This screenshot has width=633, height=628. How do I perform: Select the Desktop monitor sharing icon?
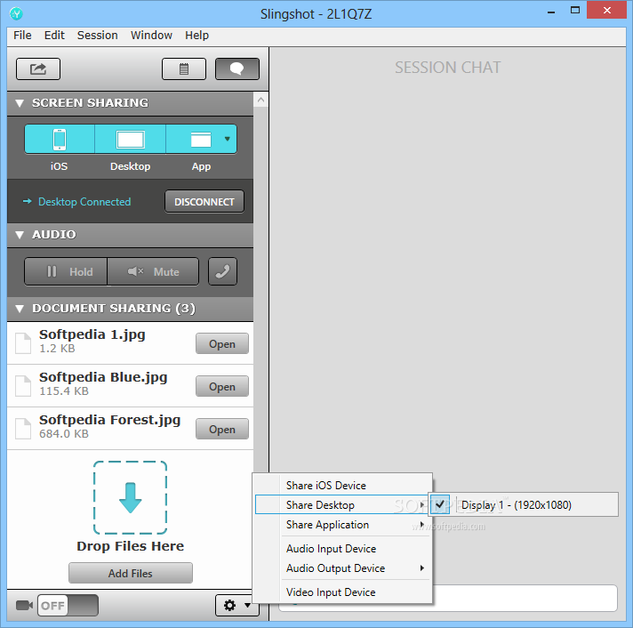131,140
